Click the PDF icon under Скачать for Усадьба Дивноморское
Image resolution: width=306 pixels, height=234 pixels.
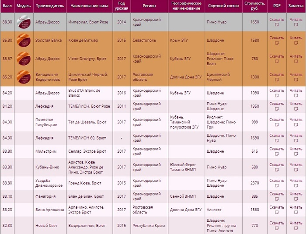276,186
